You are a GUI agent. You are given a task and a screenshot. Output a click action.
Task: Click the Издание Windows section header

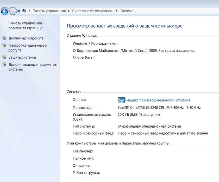click(x=82, y=35)
